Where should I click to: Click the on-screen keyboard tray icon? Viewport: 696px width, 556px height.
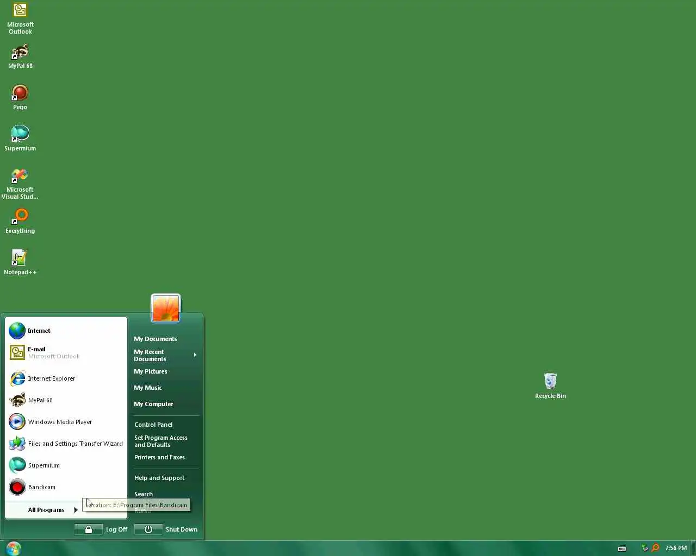pos(622,548)
